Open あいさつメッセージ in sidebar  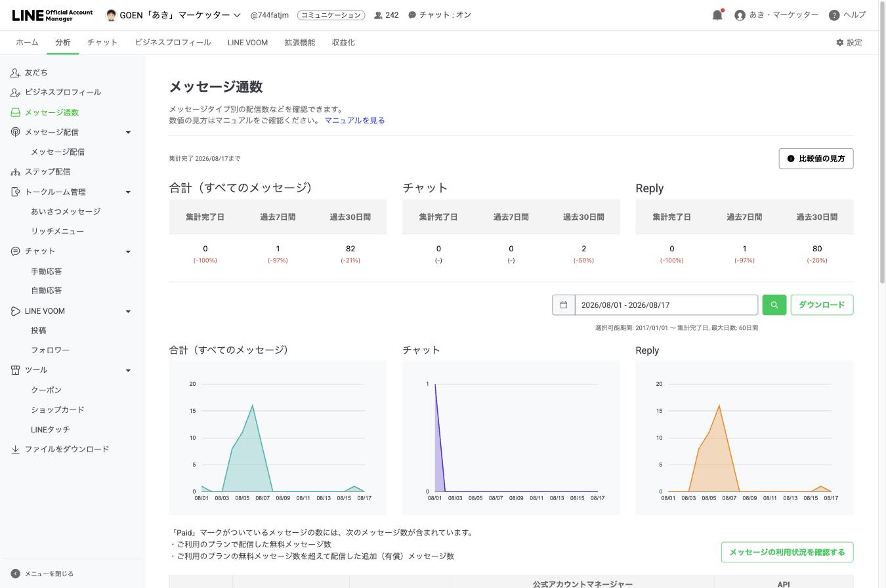pos(66,212)
